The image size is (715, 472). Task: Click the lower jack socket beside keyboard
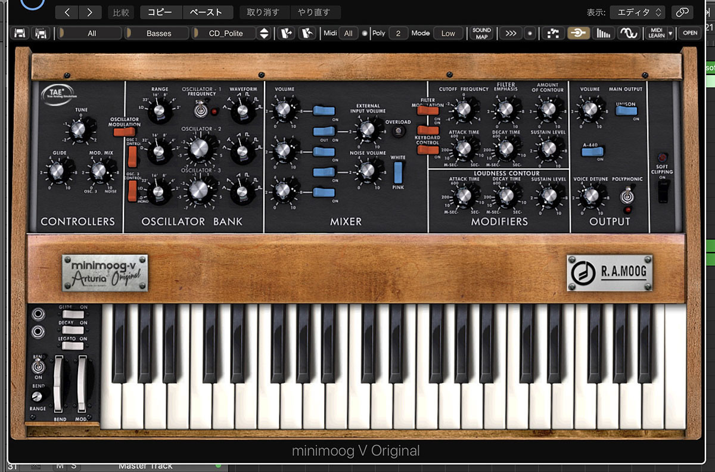click(x=39, y=331)
